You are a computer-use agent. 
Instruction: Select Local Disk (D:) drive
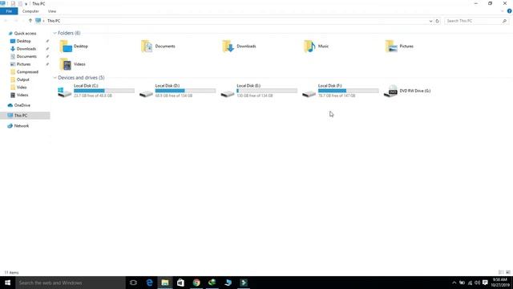(177, 91)
